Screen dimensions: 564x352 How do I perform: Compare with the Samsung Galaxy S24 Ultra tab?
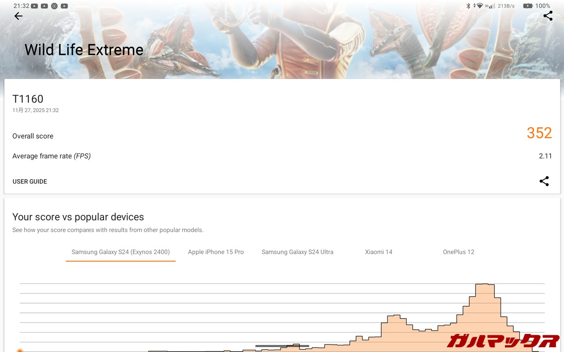(297, 252)
